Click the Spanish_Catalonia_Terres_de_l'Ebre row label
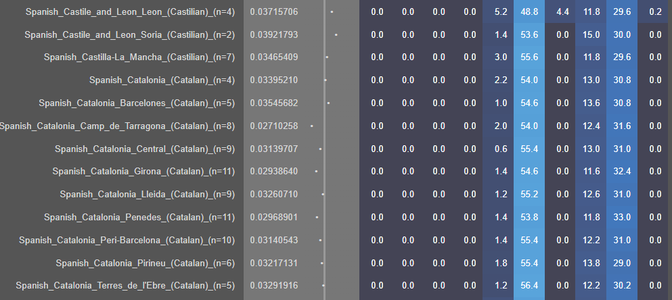 [x=125, y=286]
